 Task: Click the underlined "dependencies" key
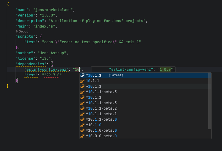(x=31, y=64)
